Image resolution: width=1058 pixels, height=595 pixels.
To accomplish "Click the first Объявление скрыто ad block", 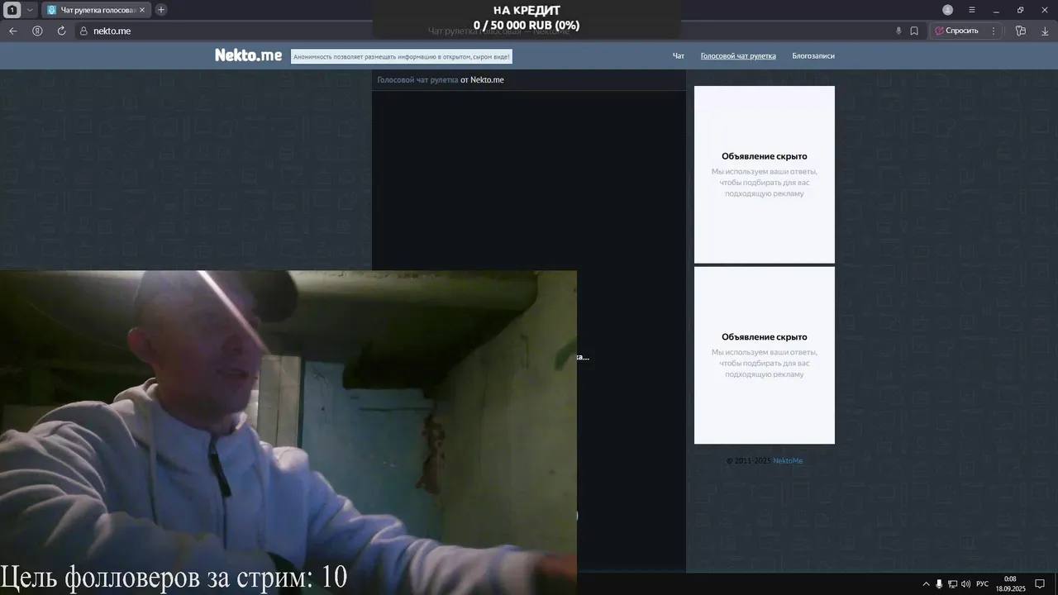I will [x=765, y=174].
